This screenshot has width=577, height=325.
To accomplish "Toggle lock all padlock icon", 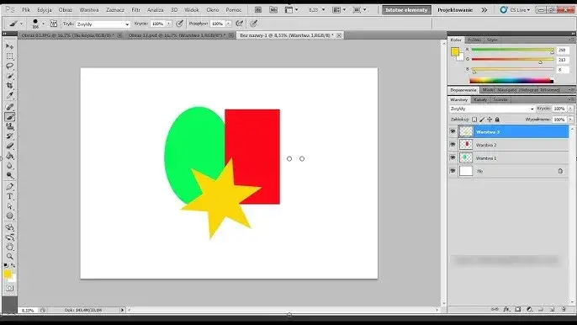I will [x=497, y=120].
